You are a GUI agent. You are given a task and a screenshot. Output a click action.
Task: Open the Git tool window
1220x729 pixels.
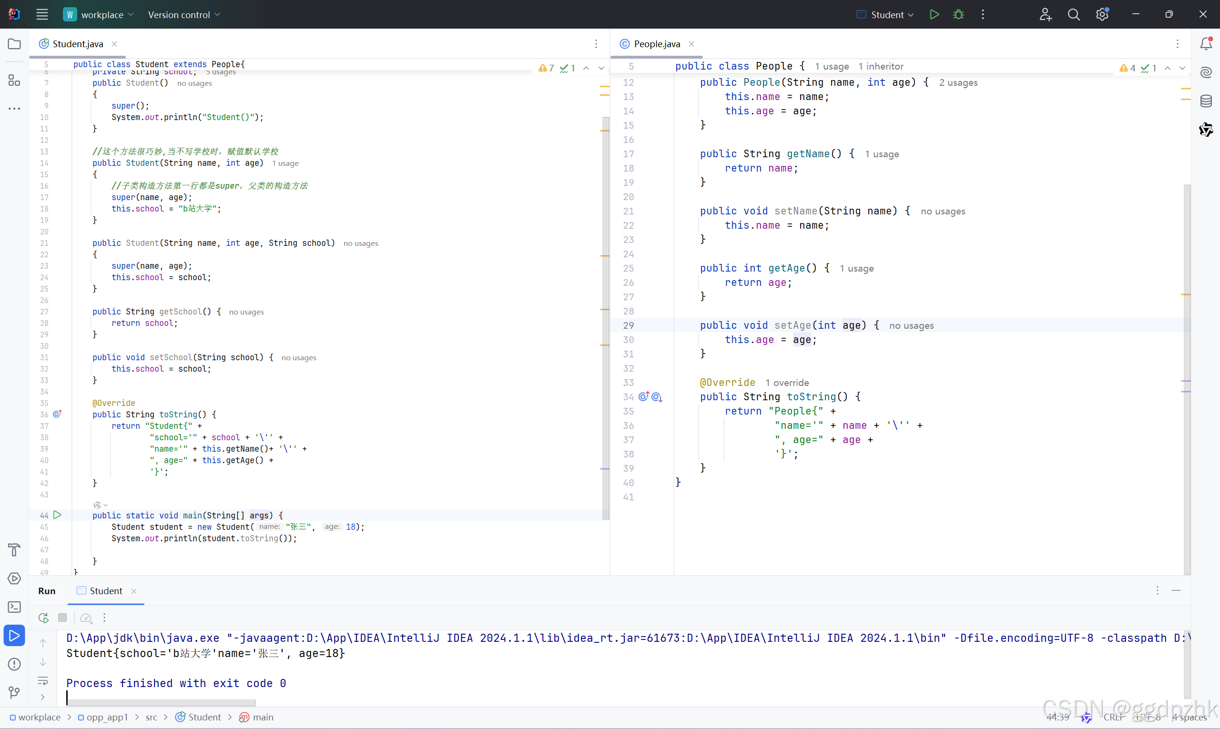tap(14, 693)
